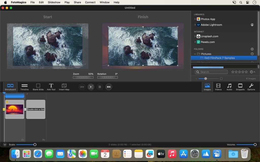Open the Videos media browser
The width and height of the screenshot is (260, 162).
pos(218,87)
